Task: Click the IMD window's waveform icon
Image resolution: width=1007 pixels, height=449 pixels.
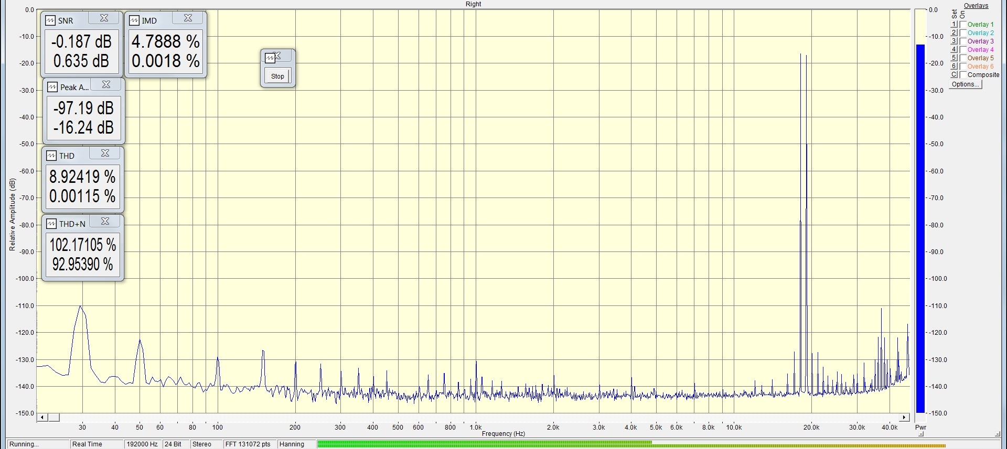Action: 134,20
